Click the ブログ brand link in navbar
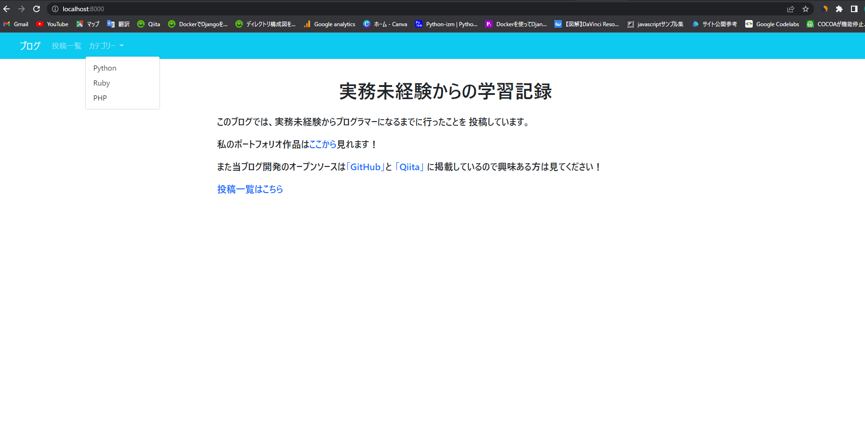 [x=30, y=46]
